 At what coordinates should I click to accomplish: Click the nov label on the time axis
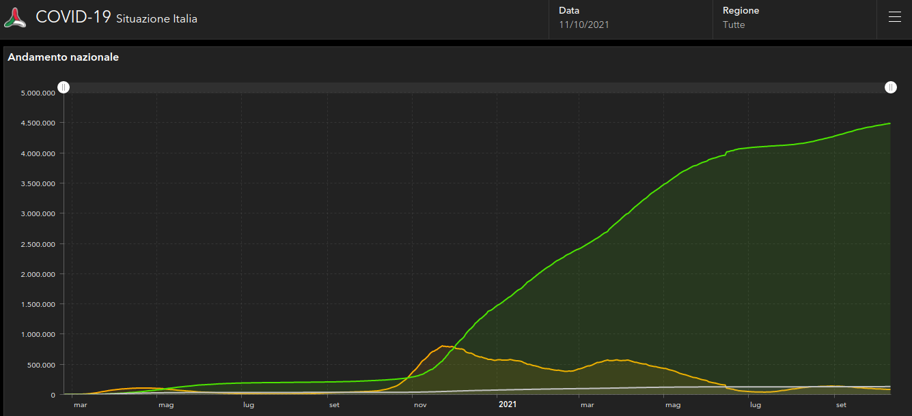click(x=420, y=405)
